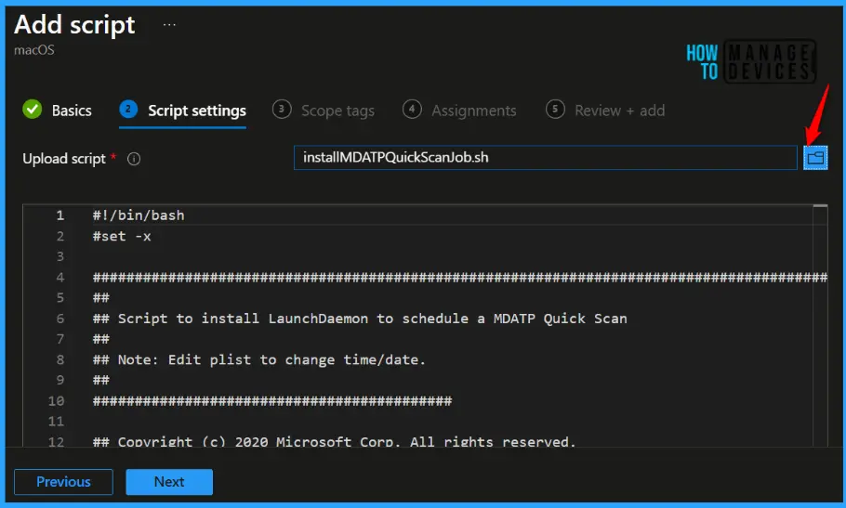Viewport: 846px width, 508px height.
Task: Click the #!/bin/bash line in editor
Action: 139,215
